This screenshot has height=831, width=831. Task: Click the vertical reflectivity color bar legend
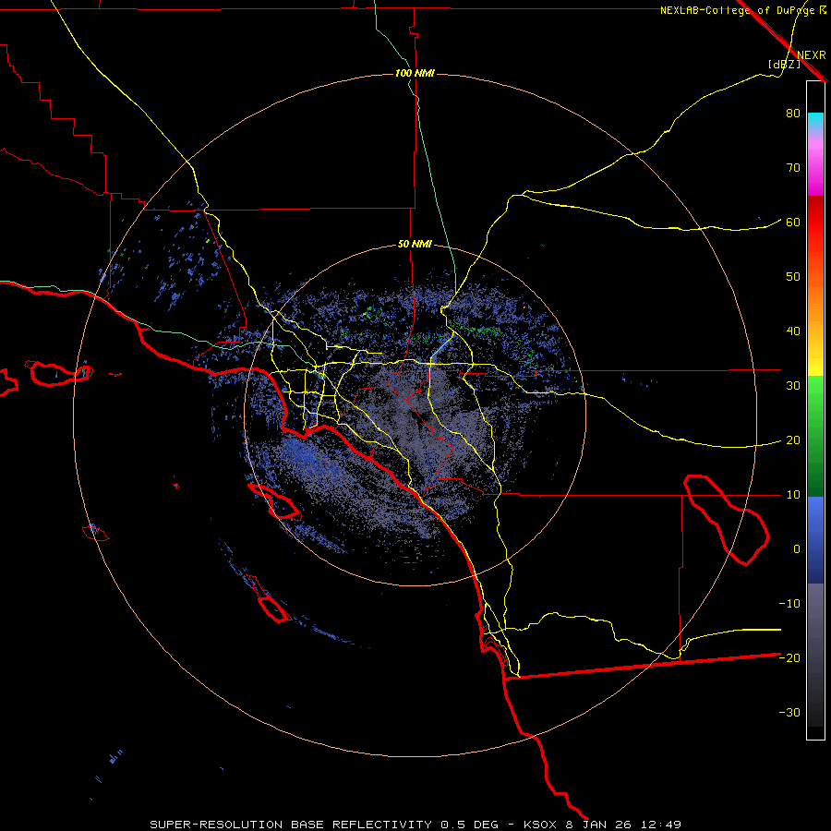pyautogui.click(x=815, y=410)
